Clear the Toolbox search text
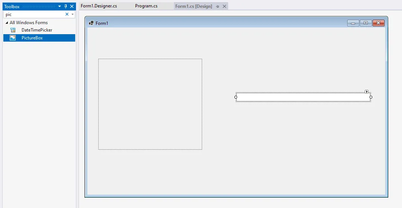The image size is (402, 208). click(67, 14)
